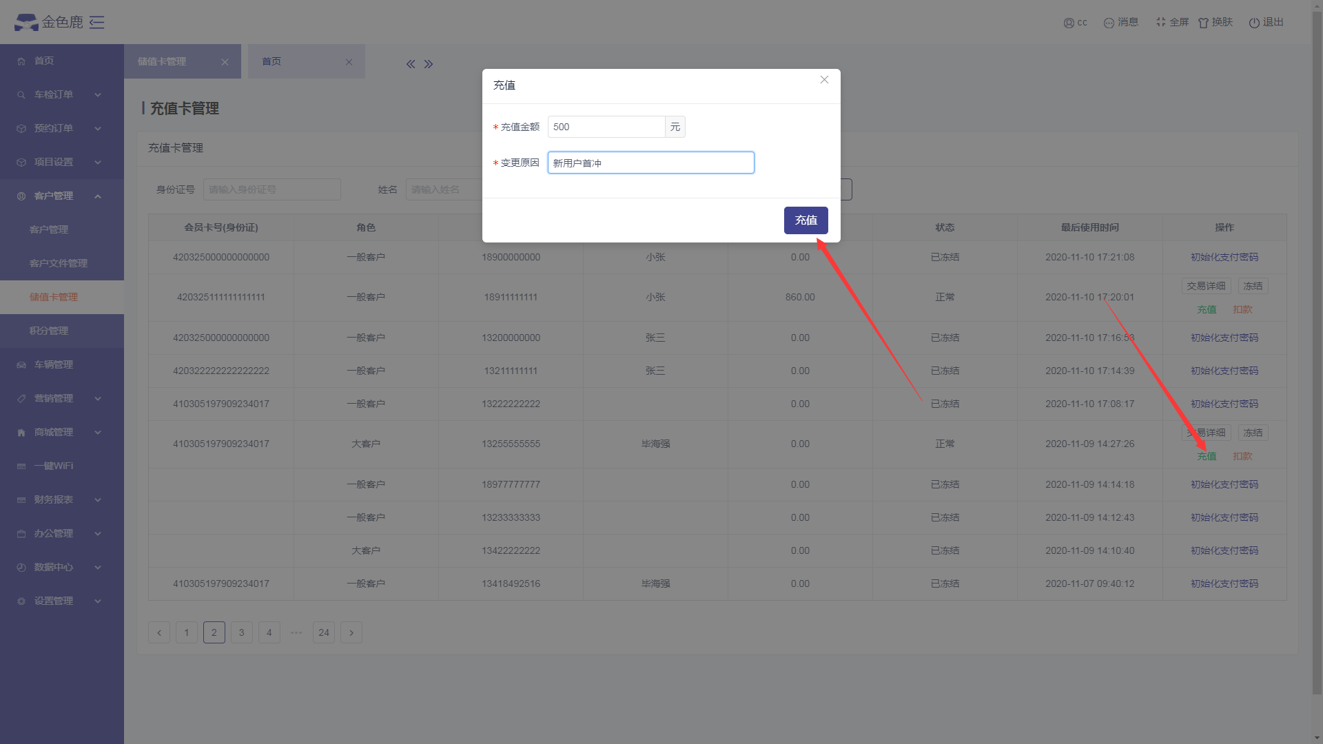Go to page 1
The image size is (1323, 744).
[x=187, y=632]
